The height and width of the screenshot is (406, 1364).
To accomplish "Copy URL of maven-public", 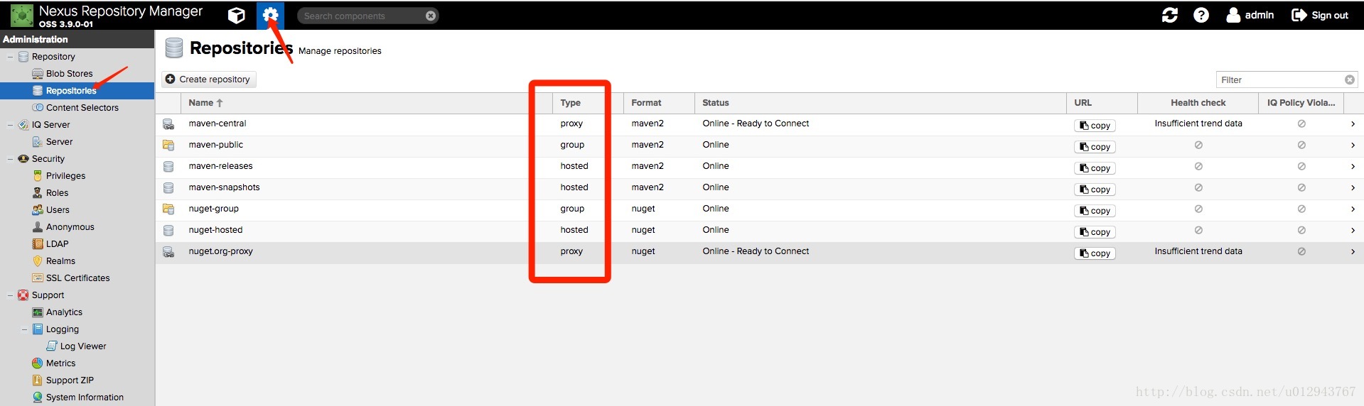I will pos(1095,147).
